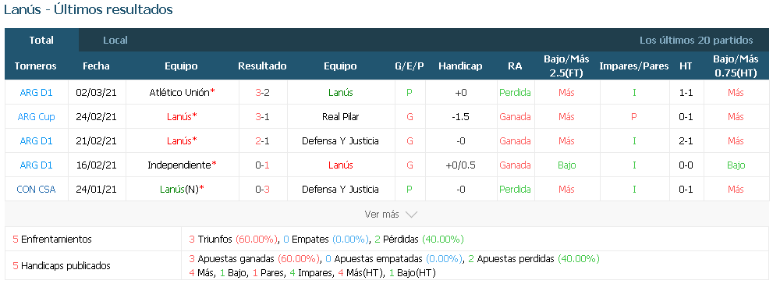
Task: Open the 0-1 result against Independiente
Action: point(262,165)
